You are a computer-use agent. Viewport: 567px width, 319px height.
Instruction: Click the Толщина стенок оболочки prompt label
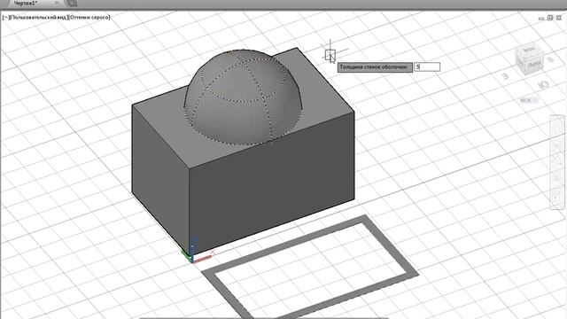pyautogui.click(x=375, y=67)
